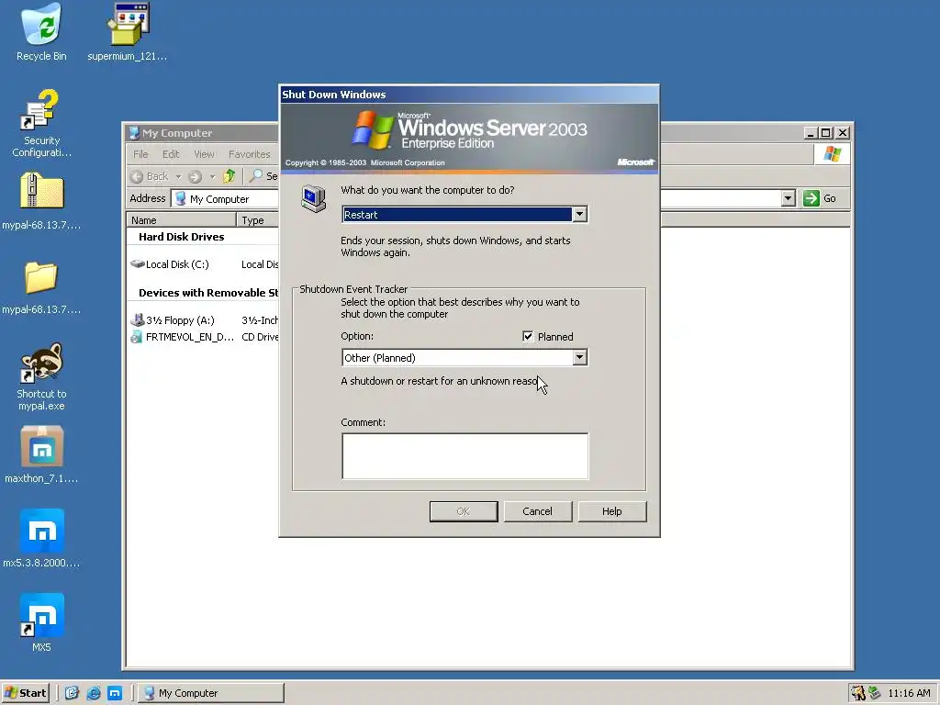This screenshot has height=705, width=940.
Task: Open Back button history dropdown arrow
Action: (179, 176)
